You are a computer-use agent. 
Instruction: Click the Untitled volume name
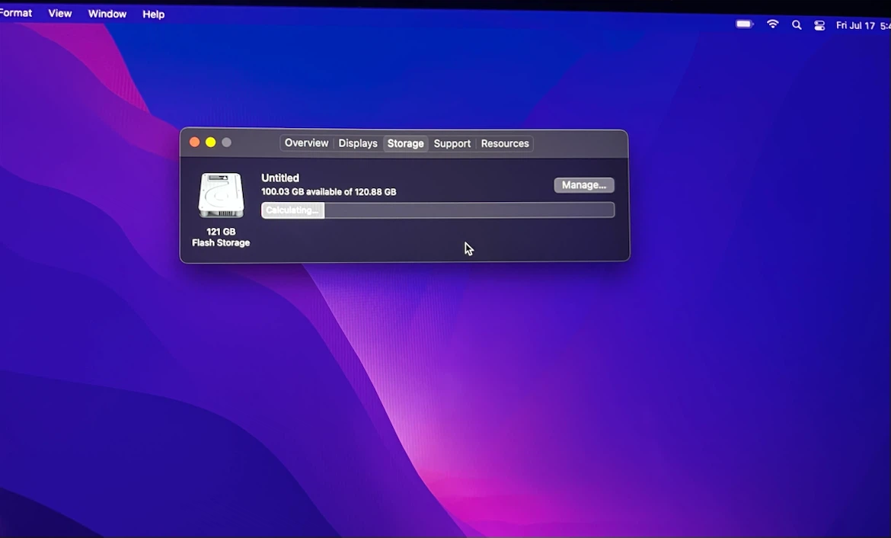280,178
